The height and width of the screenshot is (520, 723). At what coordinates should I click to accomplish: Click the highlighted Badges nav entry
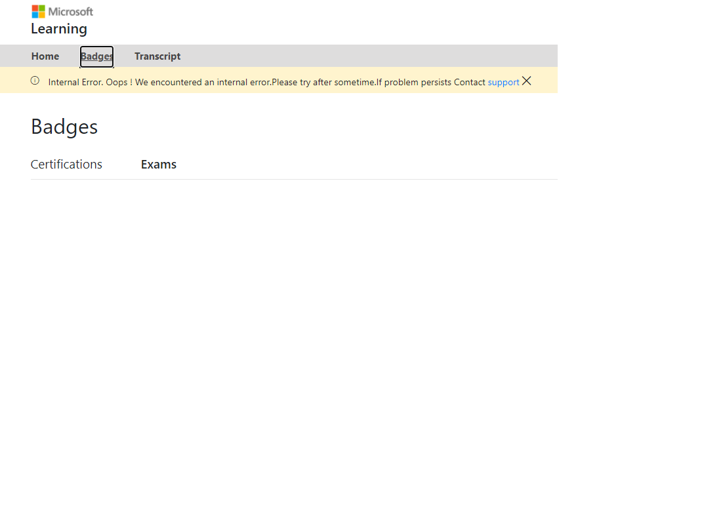96,56
